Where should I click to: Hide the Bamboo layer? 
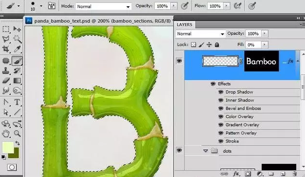pyautogui.click(x=179, y=61)
